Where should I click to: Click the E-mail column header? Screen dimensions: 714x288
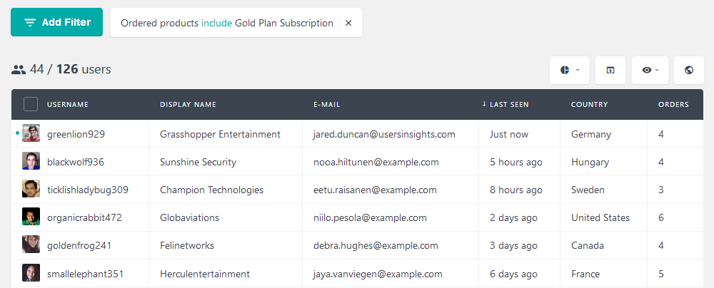[326, 105]
